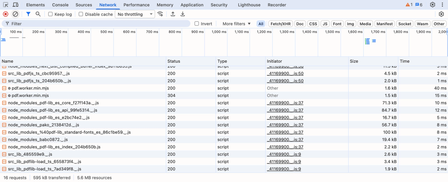Open the network search magnifier
Image resolution: width=448 pixels, height=182 pixels.
click(38, 14)
